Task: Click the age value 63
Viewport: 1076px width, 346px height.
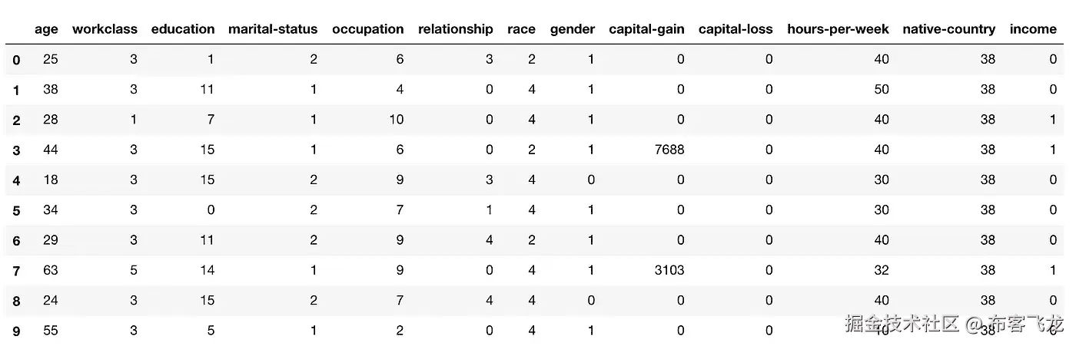Action: coord(50,270)
